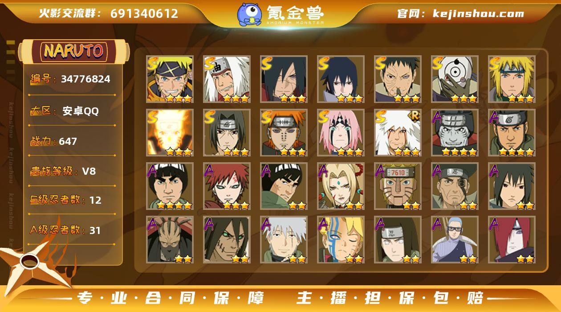Click the NARUTO scroll title banner
Viewport: 561px width, 312px height.
coord(74,50)
